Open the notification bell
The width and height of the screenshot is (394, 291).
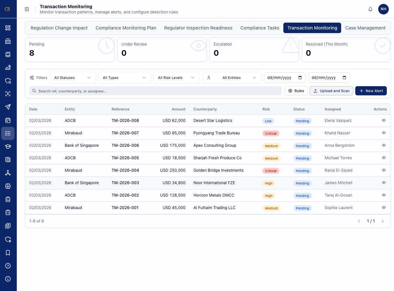point(370,9)
